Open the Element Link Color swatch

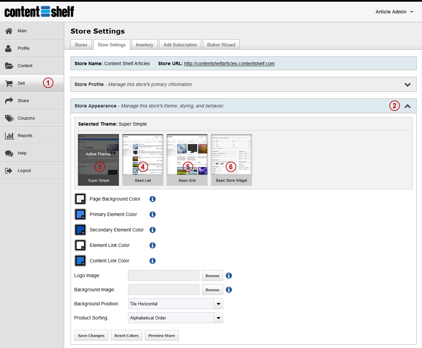(x=80, y=245)
